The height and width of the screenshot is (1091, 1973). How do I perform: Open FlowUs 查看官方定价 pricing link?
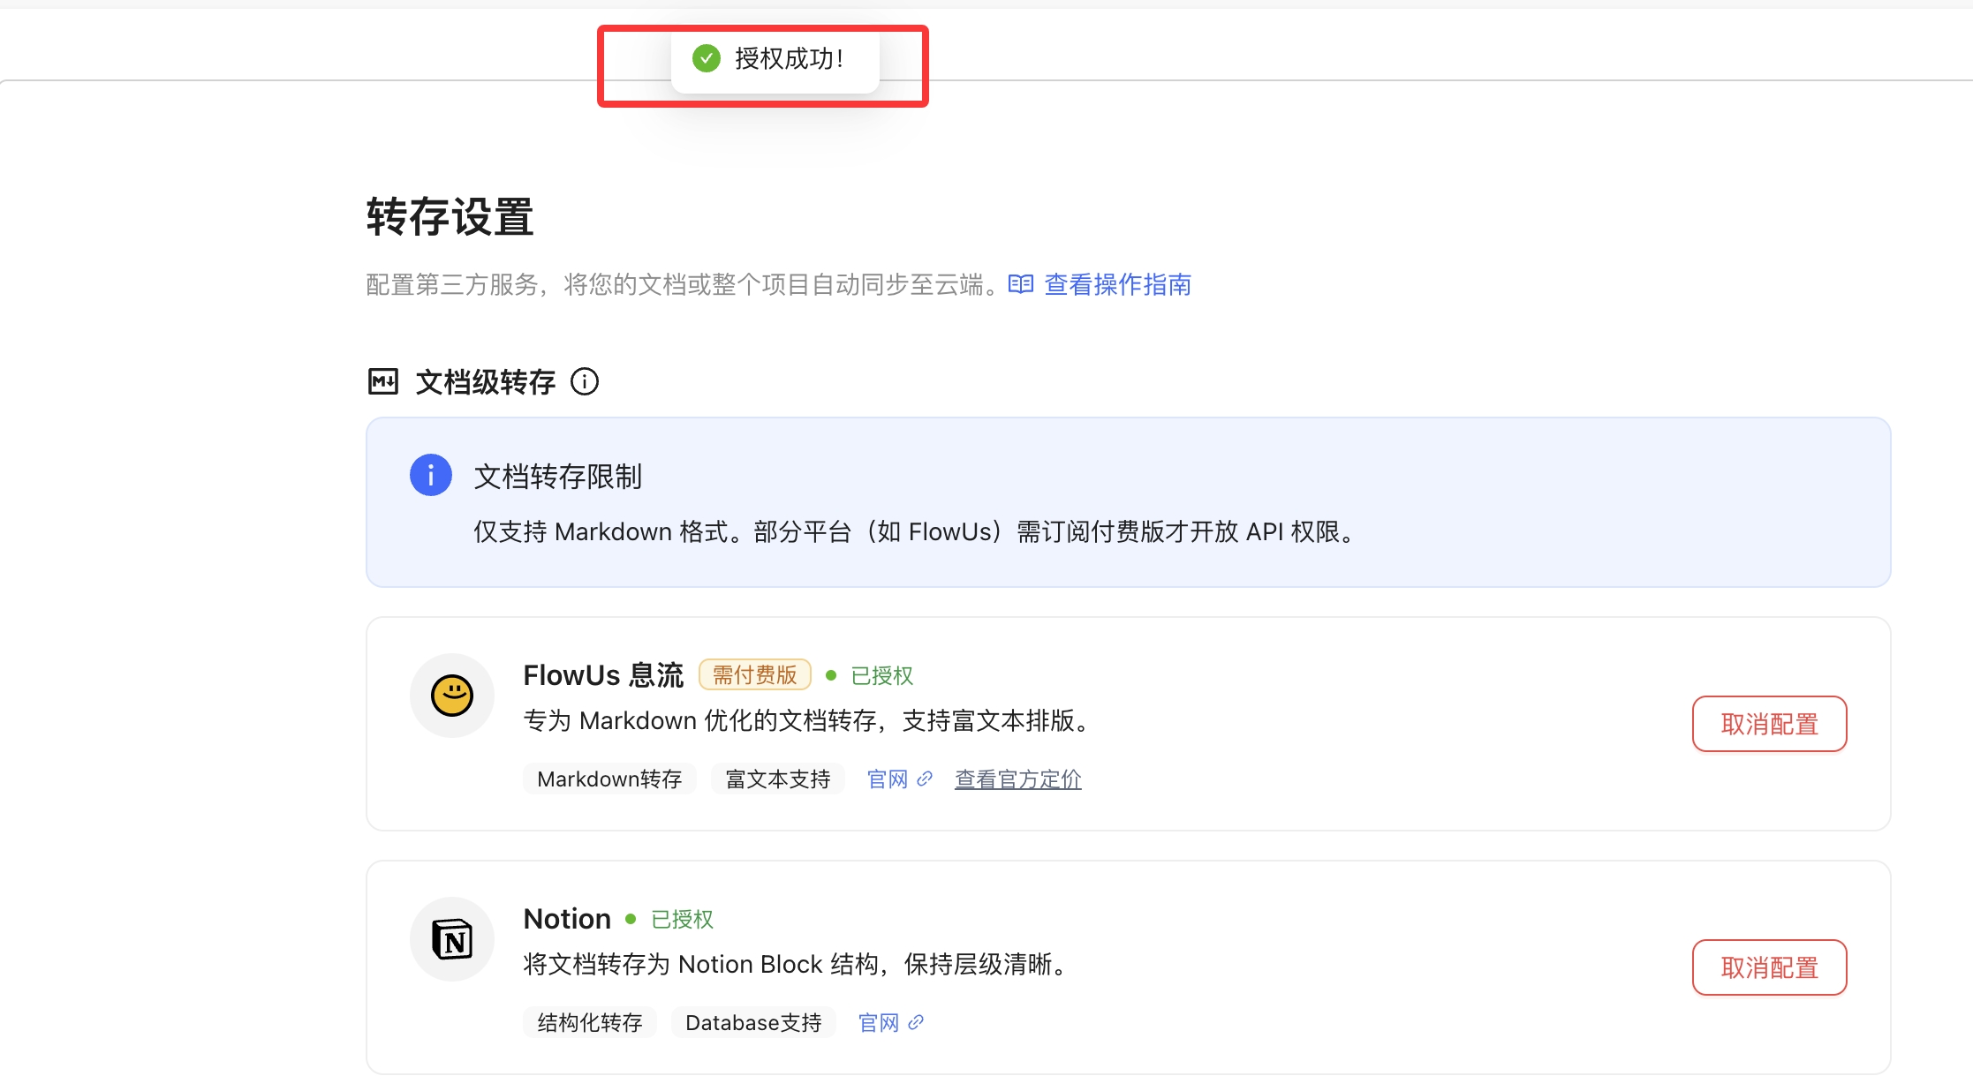(x=1017, y=779)
